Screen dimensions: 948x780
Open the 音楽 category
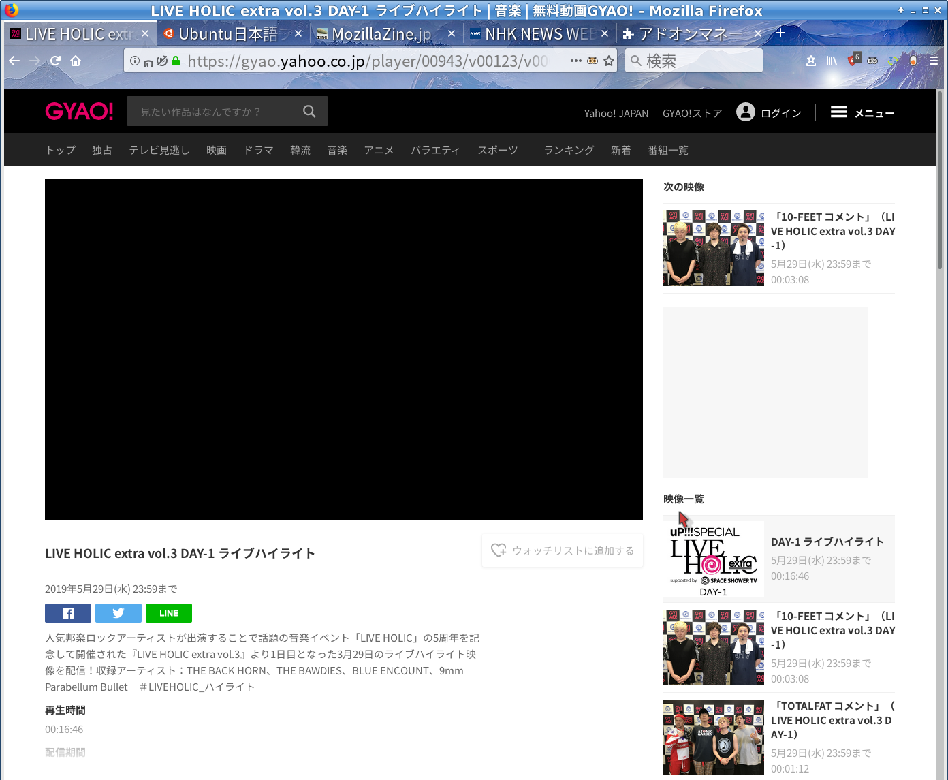(x=337, y=150)
